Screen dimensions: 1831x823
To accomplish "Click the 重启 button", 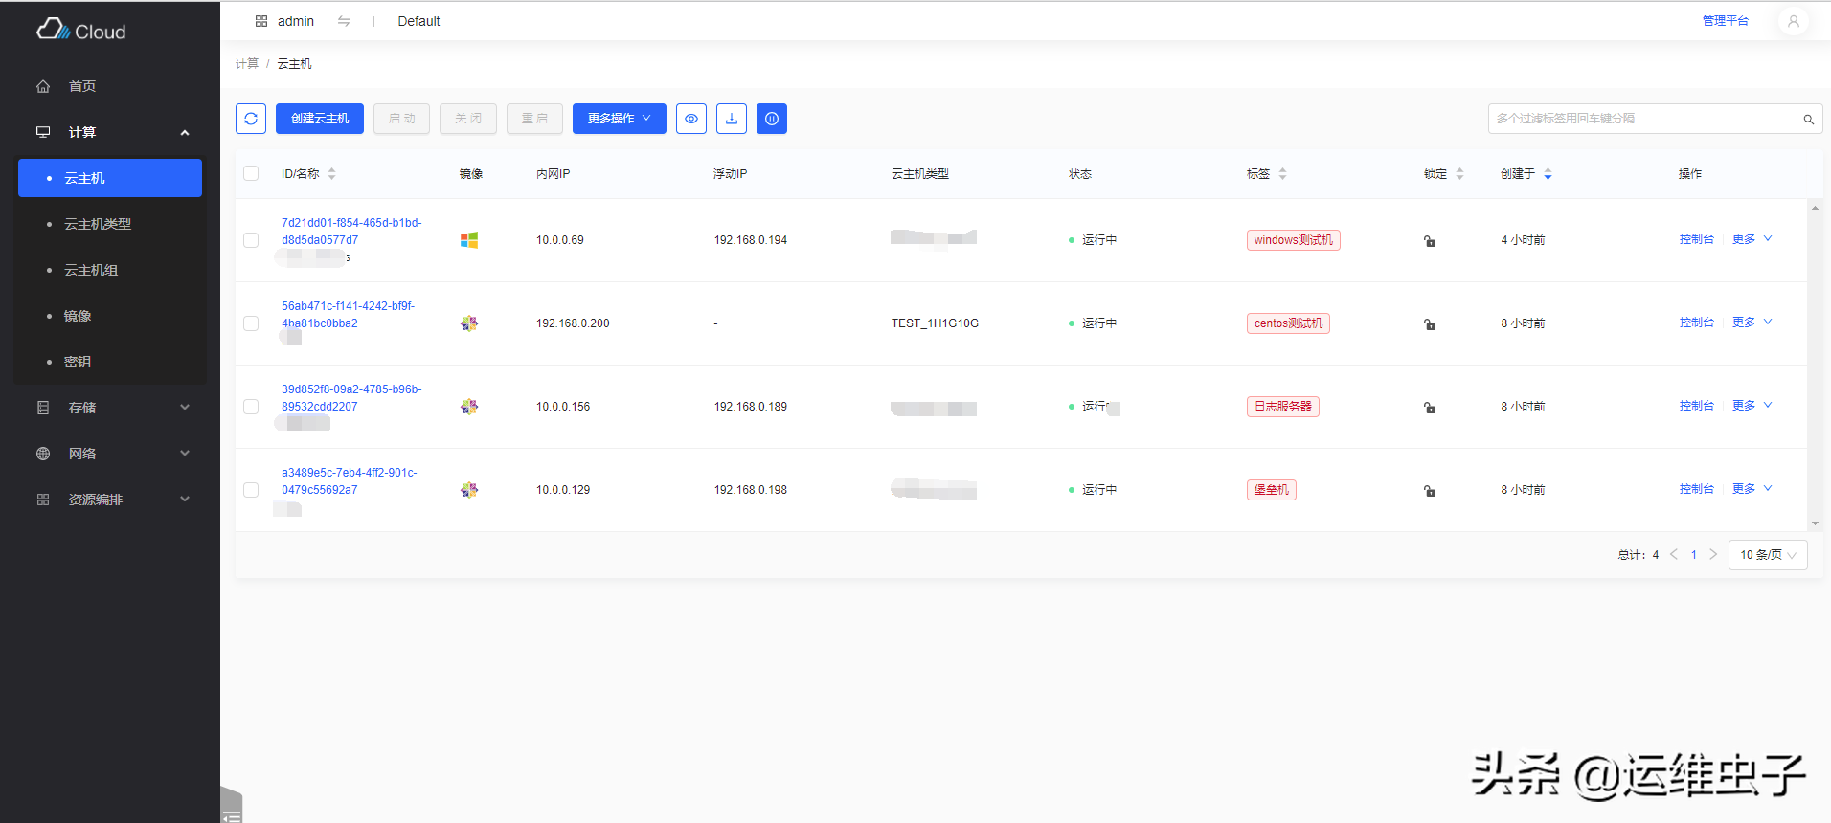I will (x=534, y=119).
